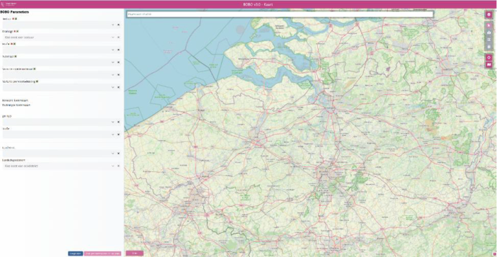The width and height of the screenshot is (497, 257).
Task: Click the wide pink button beside the blue button
Action: (x=103, y=254)
